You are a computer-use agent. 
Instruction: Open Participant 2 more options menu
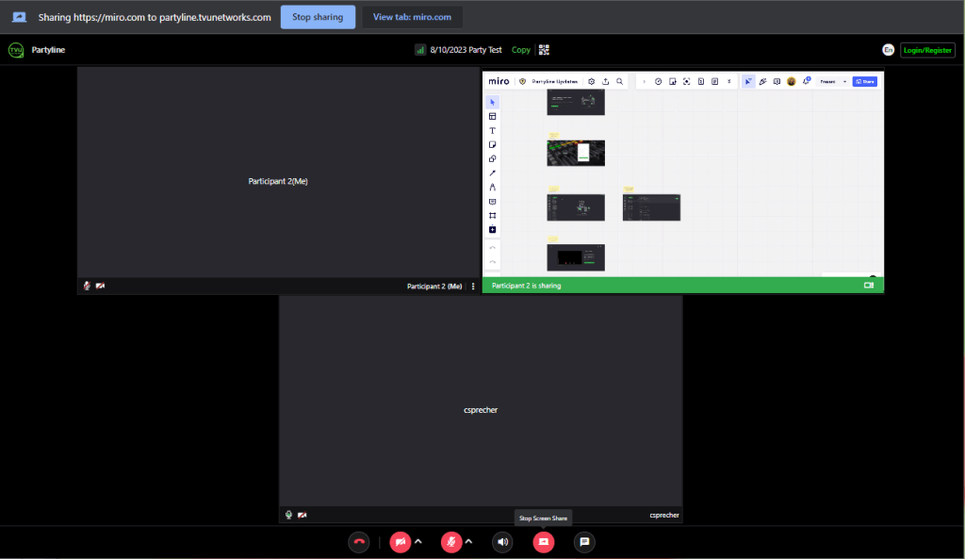(x=473, y=286)
